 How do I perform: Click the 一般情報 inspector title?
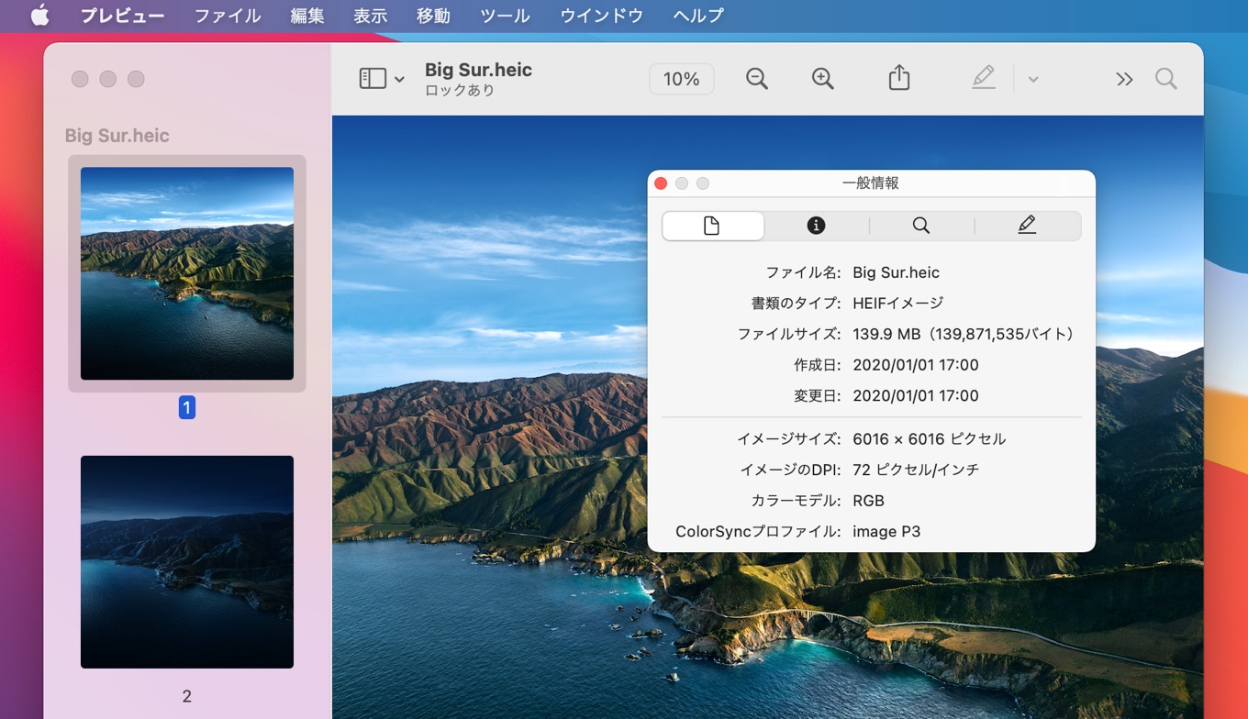(x=871, y=183)
